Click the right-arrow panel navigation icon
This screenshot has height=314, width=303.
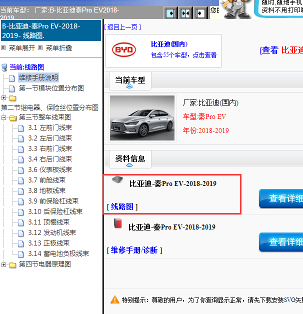(x=170, y=13)
